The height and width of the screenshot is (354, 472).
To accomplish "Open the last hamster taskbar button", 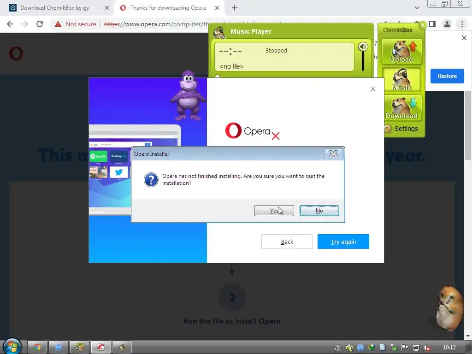I will pos(122,347).
